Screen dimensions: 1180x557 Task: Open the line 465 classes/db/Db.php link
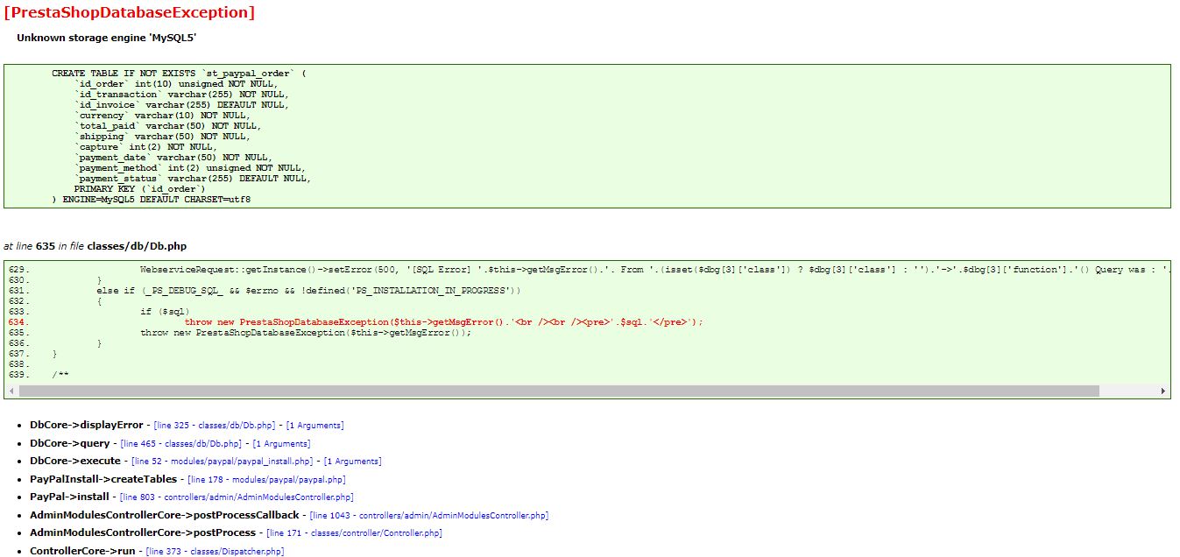point(181,444)
